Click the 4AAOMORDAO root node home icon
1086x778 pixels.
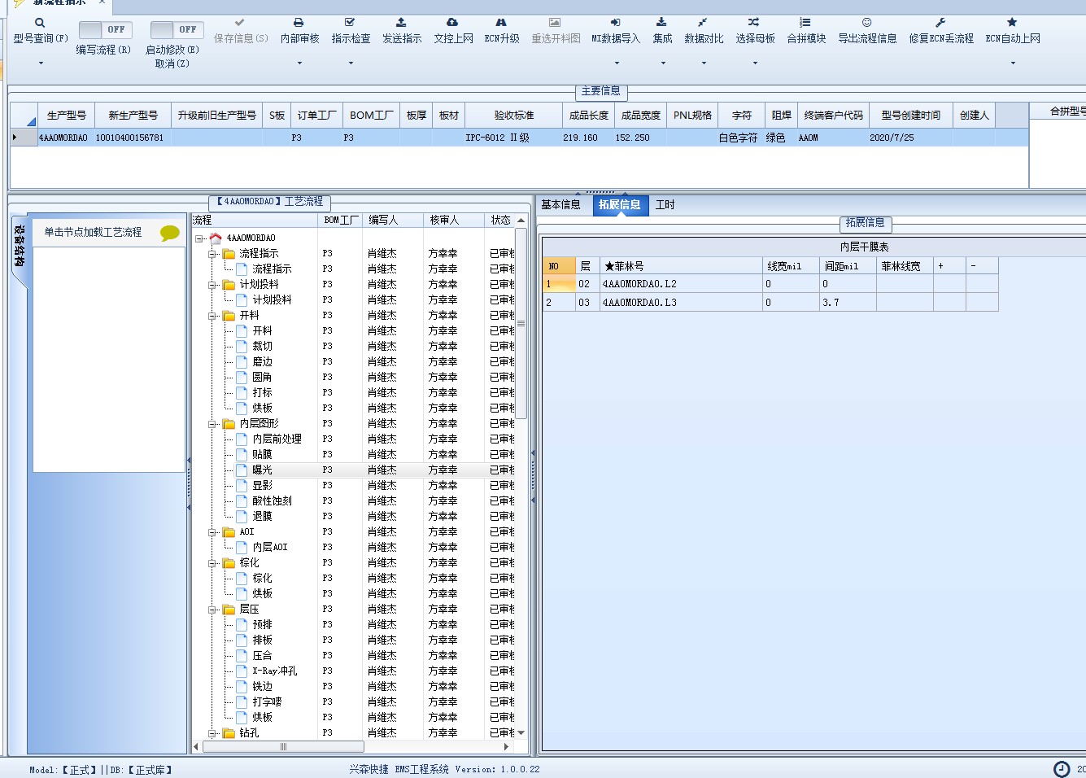tap(216, 238)
